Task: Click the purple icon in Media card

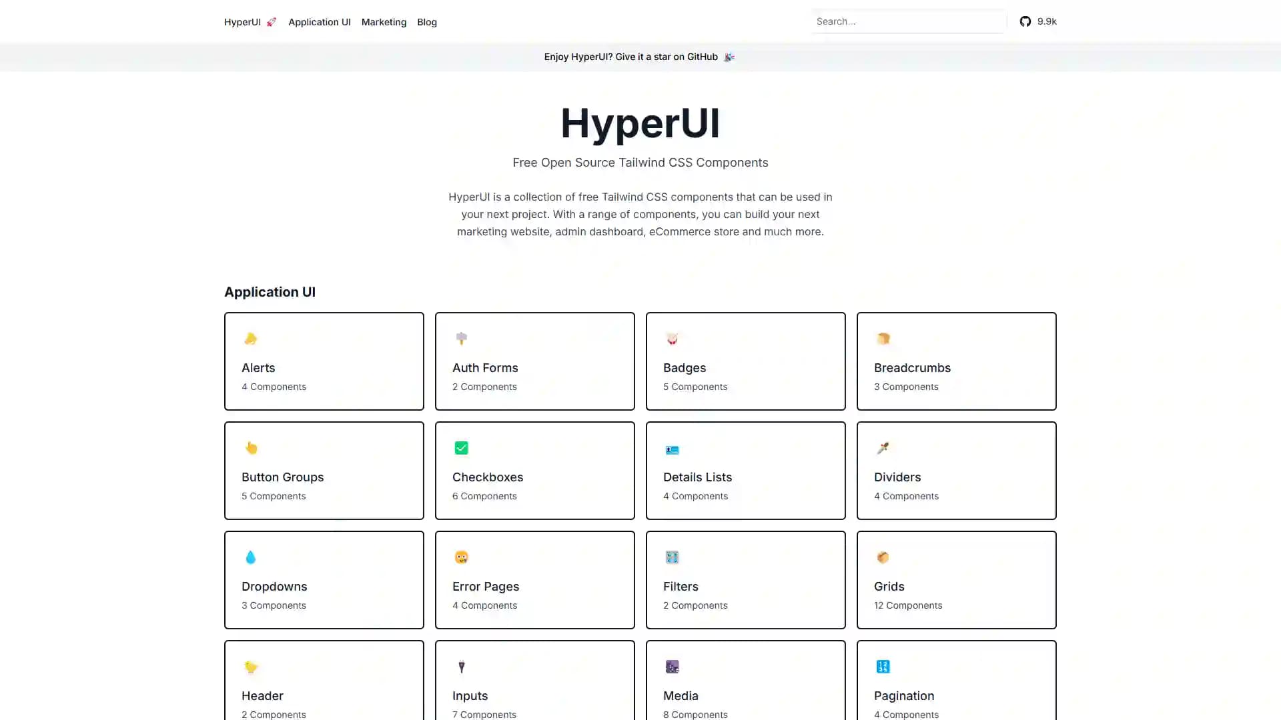Action: pyautogui.click(x=672, y=667)
